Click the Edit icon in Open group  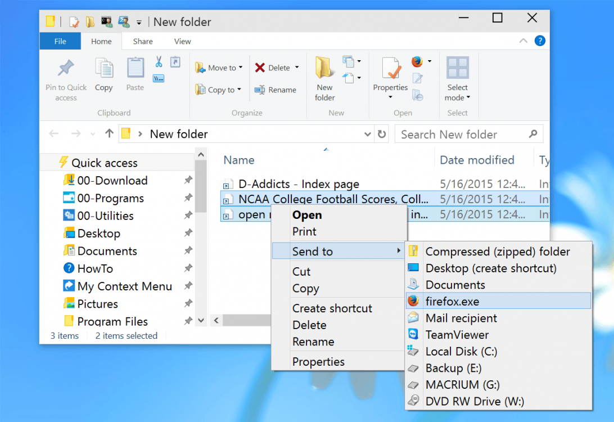418,78
